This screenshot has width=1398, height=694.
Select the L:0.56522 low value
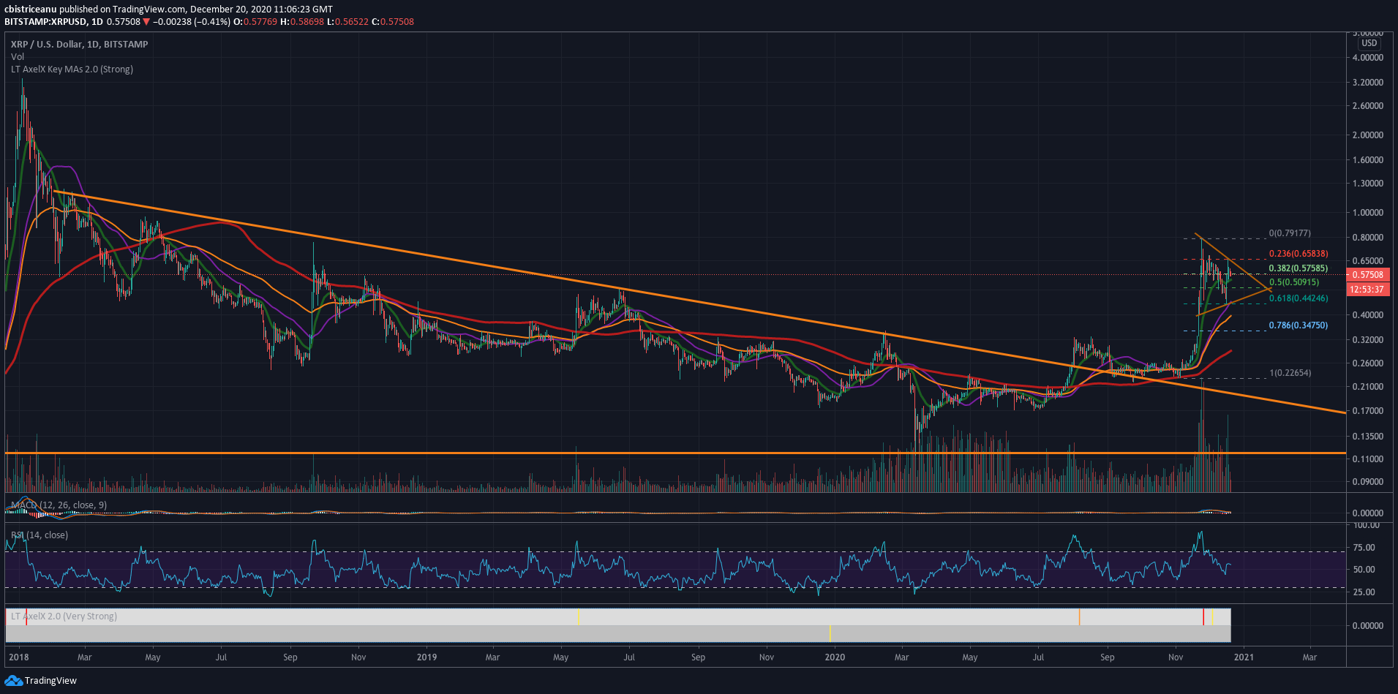[348, 22]
